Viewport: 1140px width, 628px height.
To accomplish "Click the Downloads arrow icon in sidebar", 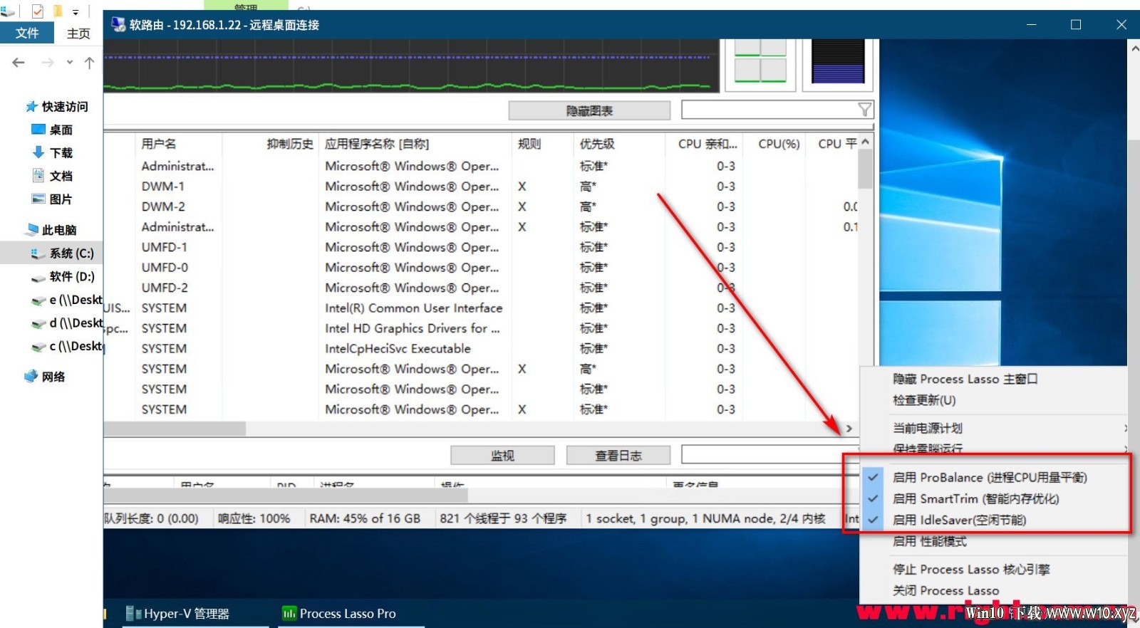I will (x=38, y=152).
